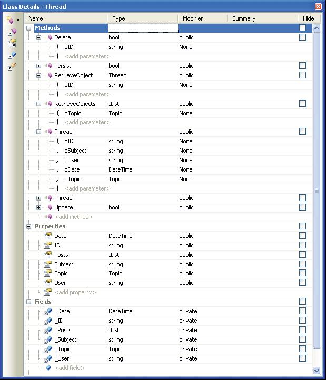Click <add property> to create new property

tap(75, 292)
